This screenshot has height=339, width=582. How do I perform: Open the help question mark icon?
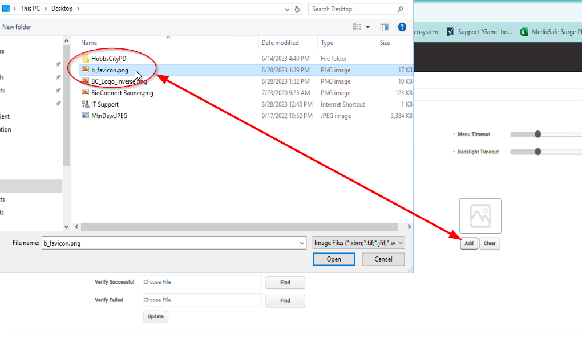click(x=402, y=27)
